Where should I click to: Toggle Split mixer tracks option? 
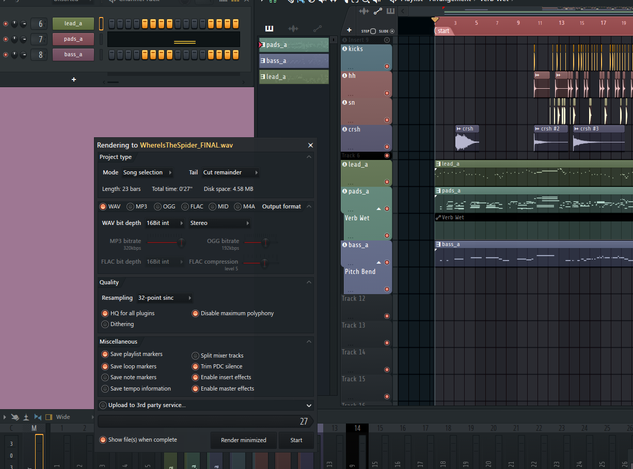(x=196, y=355)
